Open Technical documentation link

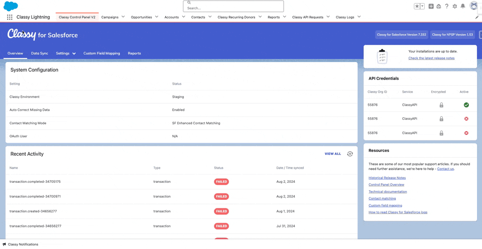pyautogui.click(x=388, y=192)
